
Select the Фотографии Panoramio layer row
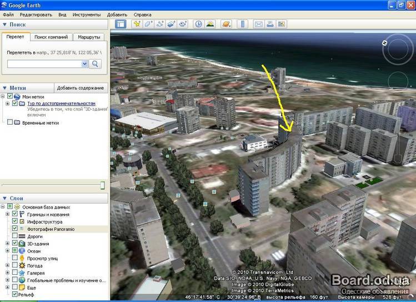(51, 229)
